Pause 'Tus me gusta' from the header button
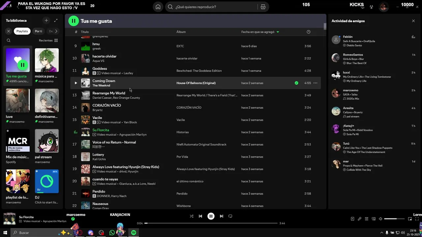The height and width of the screenshot is (237, 422). pos(73,21)
